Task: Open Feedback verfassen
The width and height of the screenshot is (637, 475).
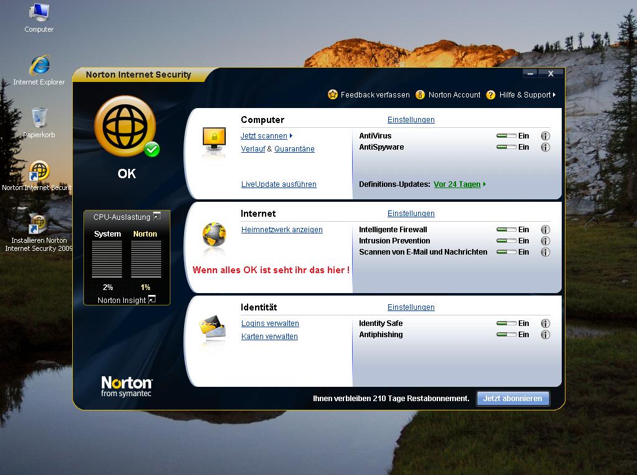Action: point(375,95)
